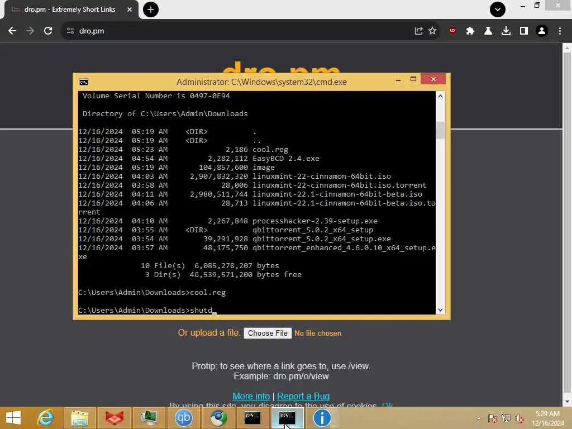The height and width of the screenshot is (429, 572).
Task: Open the uBlock Origin extension icon
Action: coord(452,31)
